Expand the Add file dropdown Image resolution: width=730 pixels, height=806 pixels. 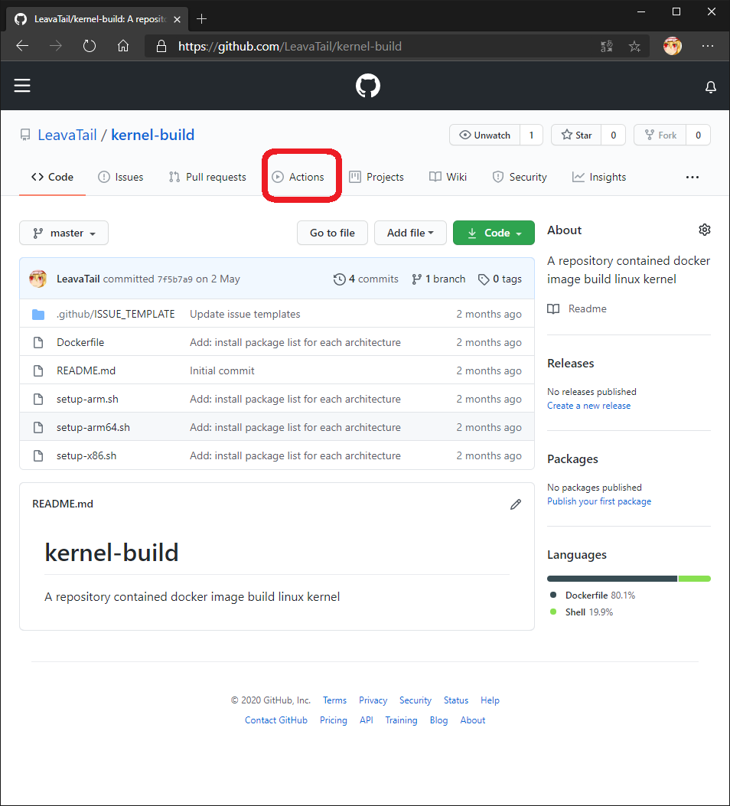click(x=410, y=233)
